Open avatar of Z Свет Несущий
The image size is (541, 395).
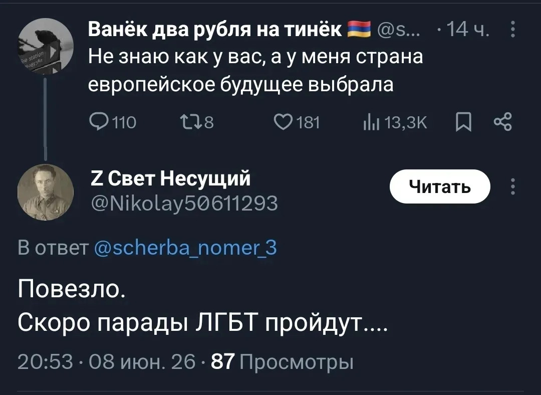(46, 192)
